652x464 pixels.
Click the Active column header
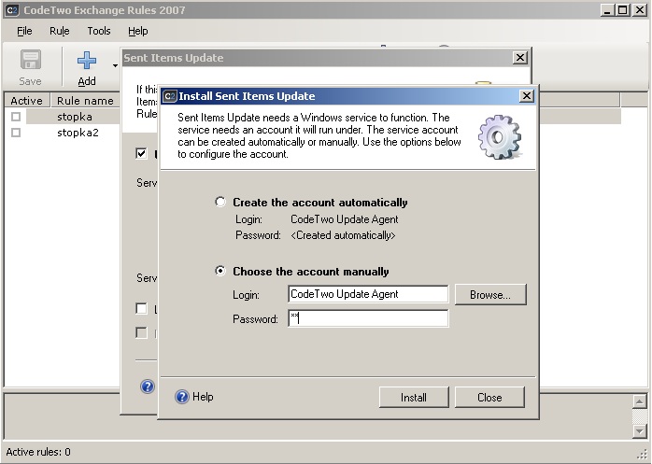click(x=26, y=101)
